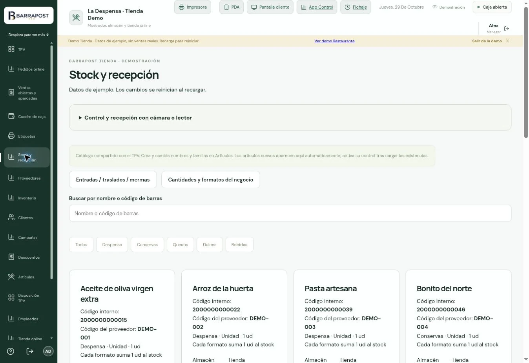
Task: Focus the Nombre o código de barras field
Action: click(x=290, y=213)
